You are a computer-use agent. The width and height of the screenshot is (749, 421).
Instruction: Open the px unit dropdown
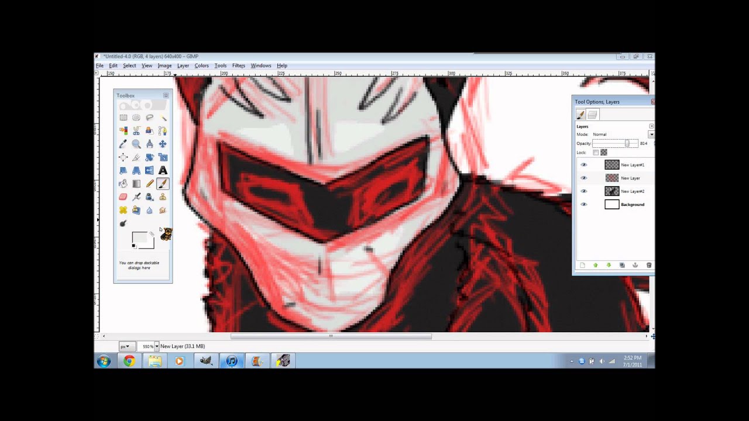point(127,346)
